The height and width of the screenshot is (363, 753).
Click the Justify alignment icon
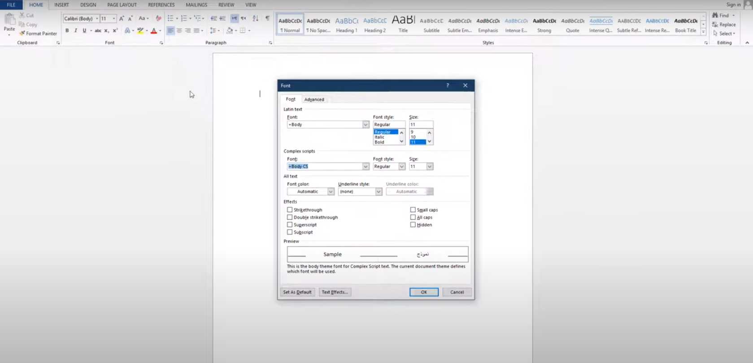point(196,31)
